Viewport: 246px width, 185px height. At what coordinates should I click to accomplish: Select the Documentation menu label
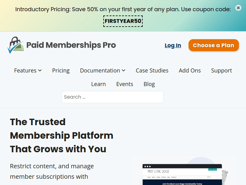[x=100, y=70]
